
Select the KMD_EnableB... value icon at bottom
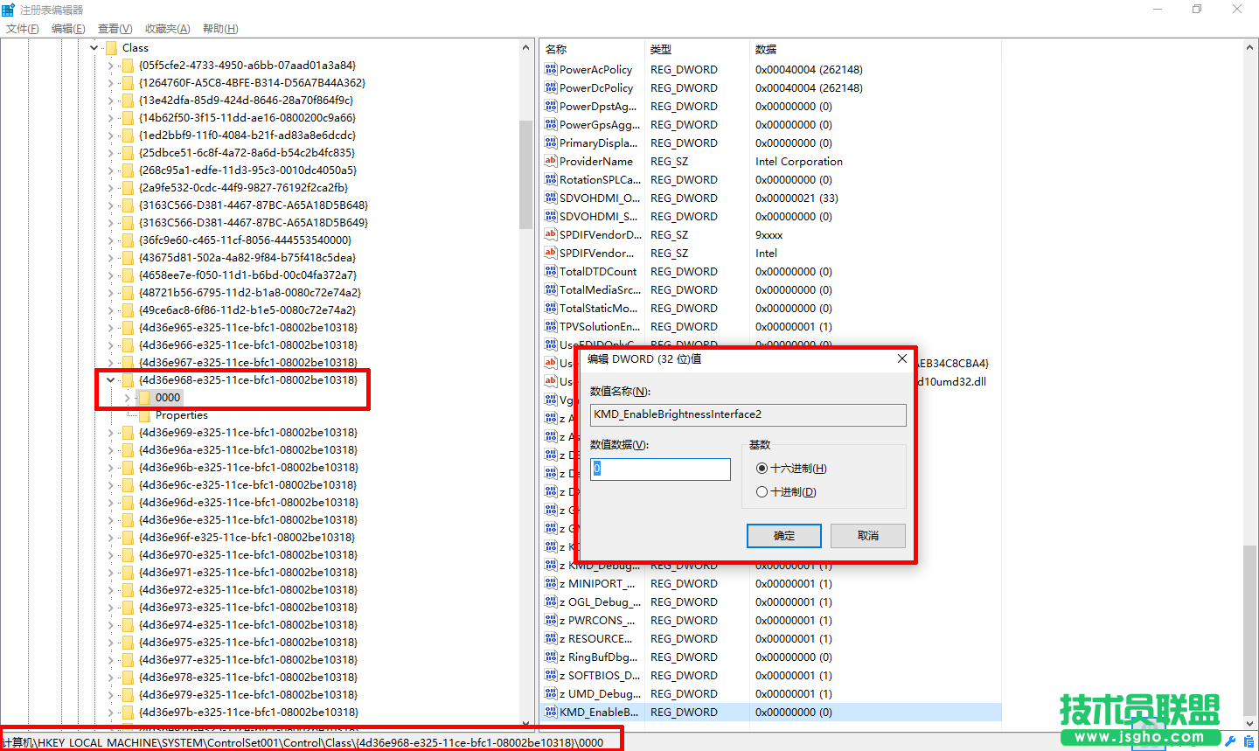click(551, 712)
